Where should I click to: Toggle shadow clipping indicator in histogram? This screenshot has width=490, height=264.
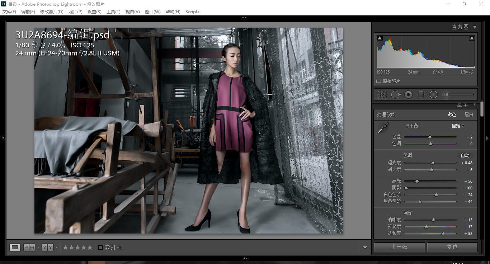pos(380,38)
